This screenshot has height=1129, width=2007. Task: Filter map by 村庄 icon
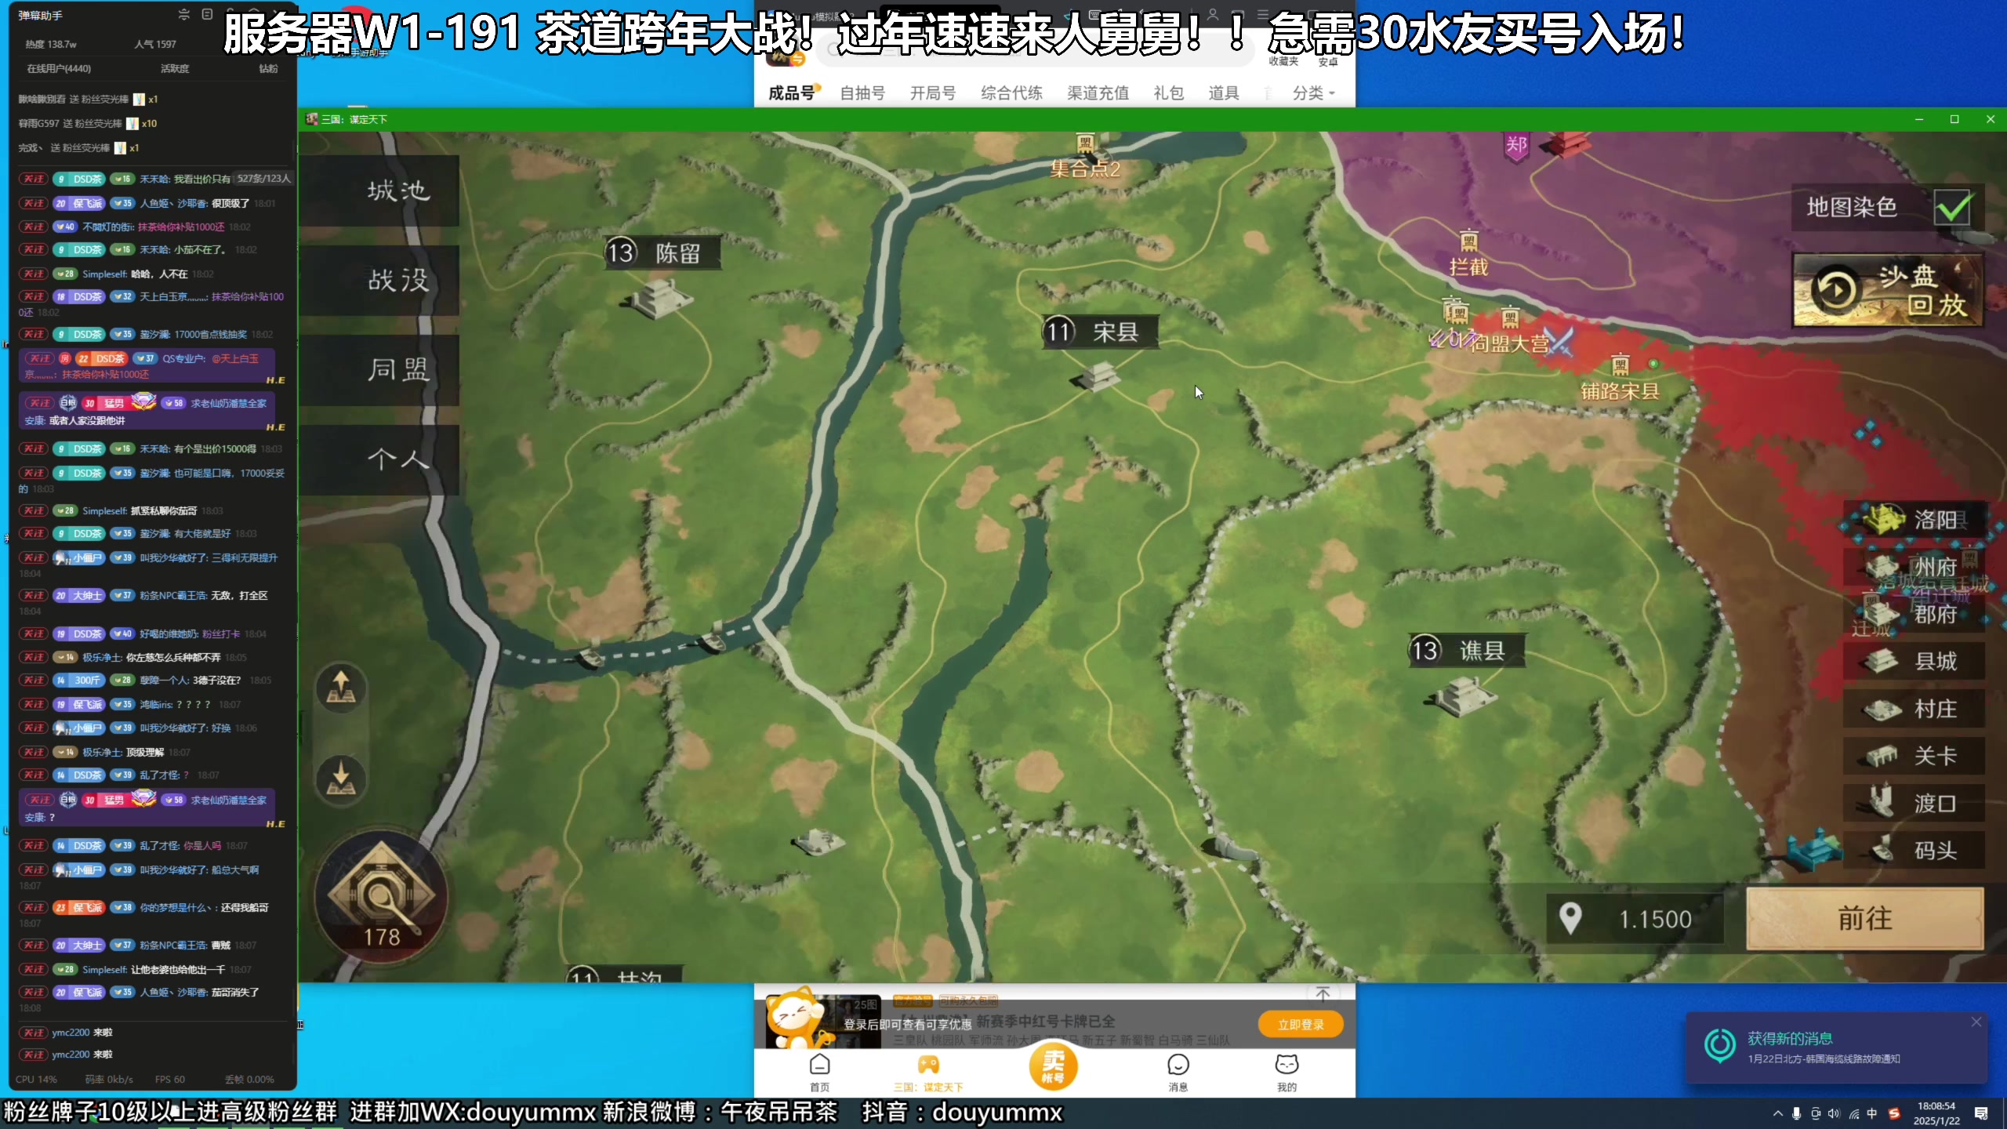(x=1915, y=709)
